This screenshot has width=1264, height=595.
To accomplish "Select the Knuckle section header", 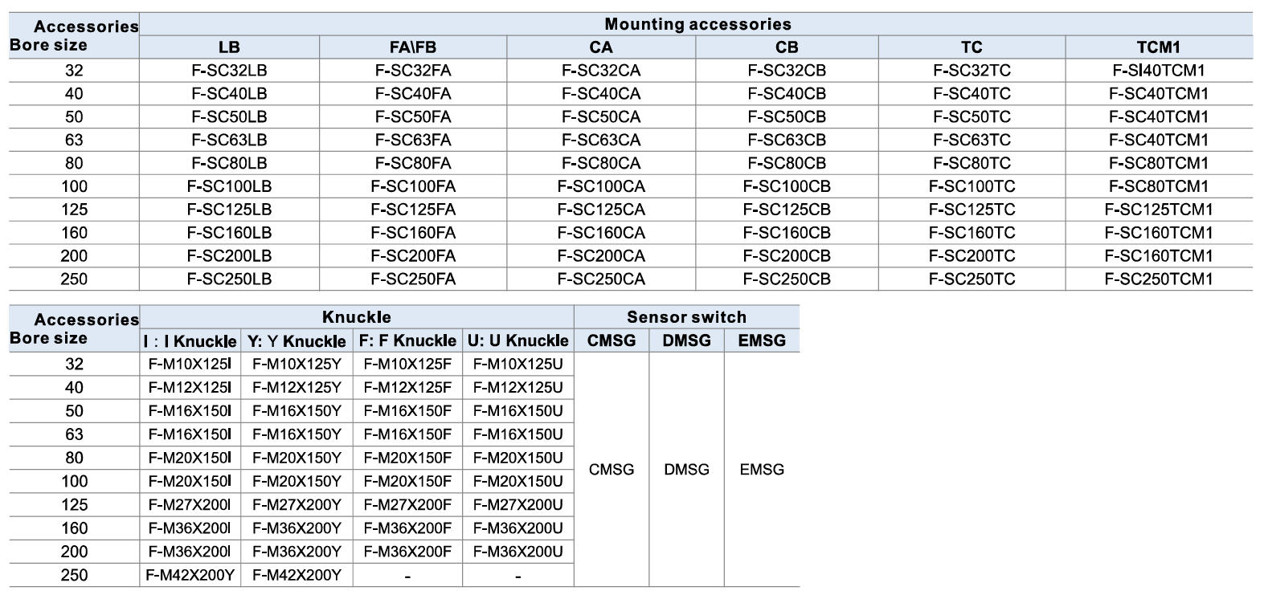I will [x=357, y=316].
